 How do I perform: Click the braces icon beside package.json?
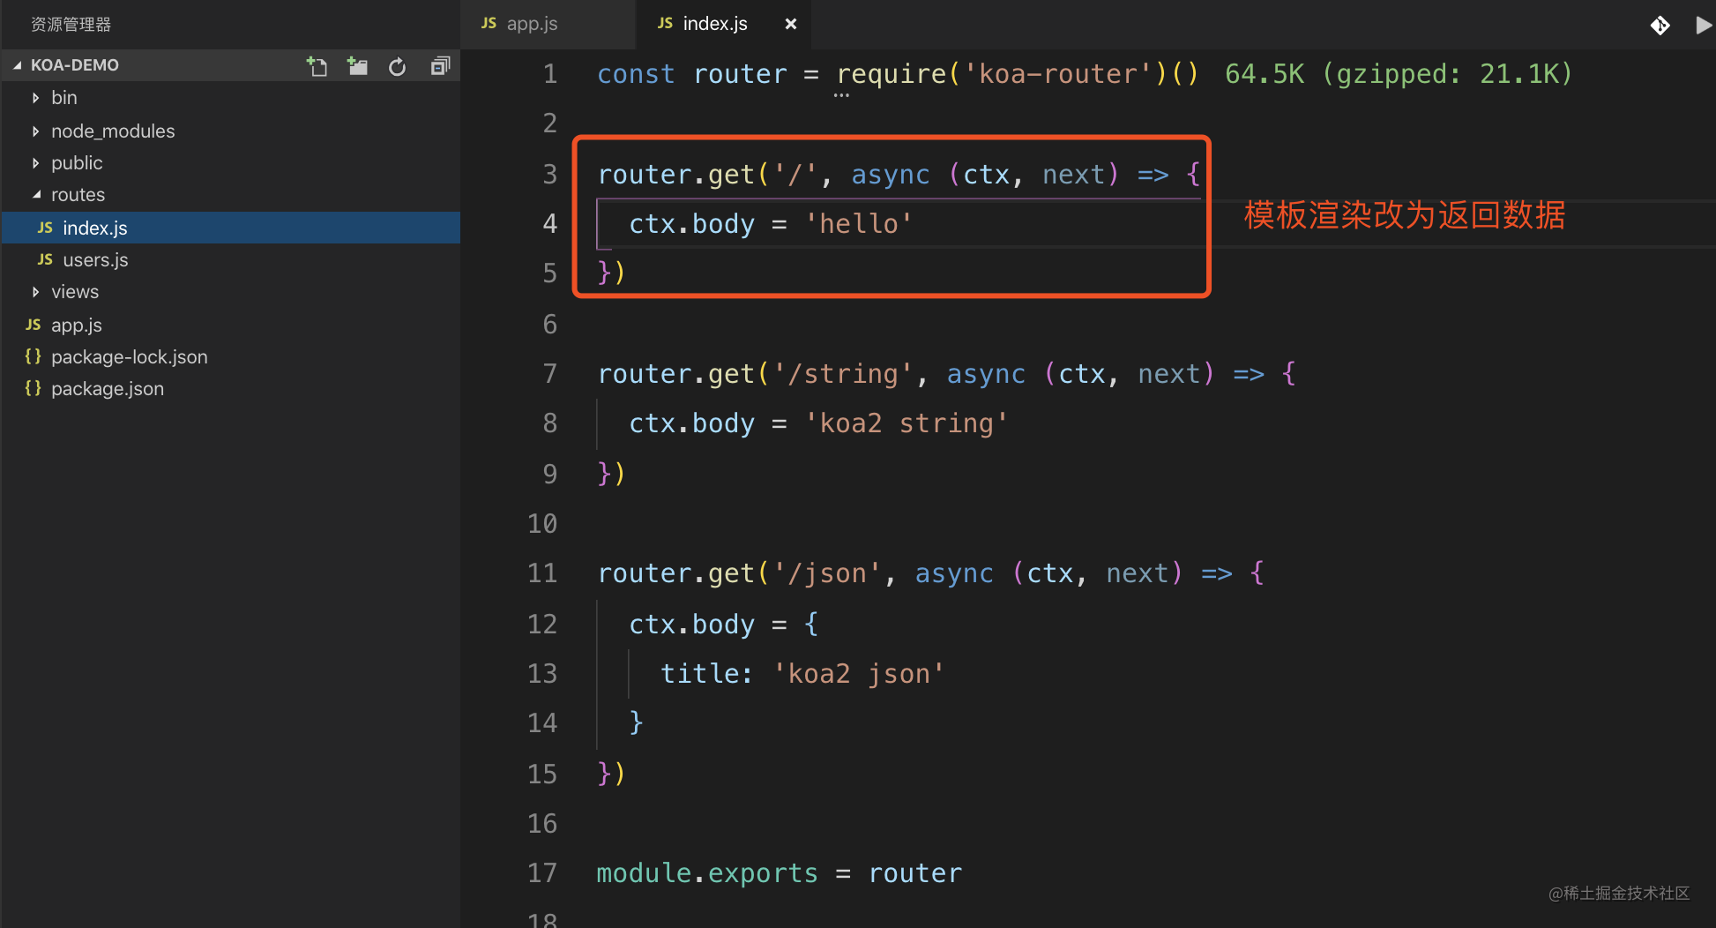point(34,388)
